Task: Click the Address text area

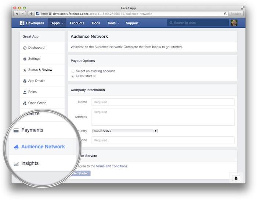Action: coord(163,117)
